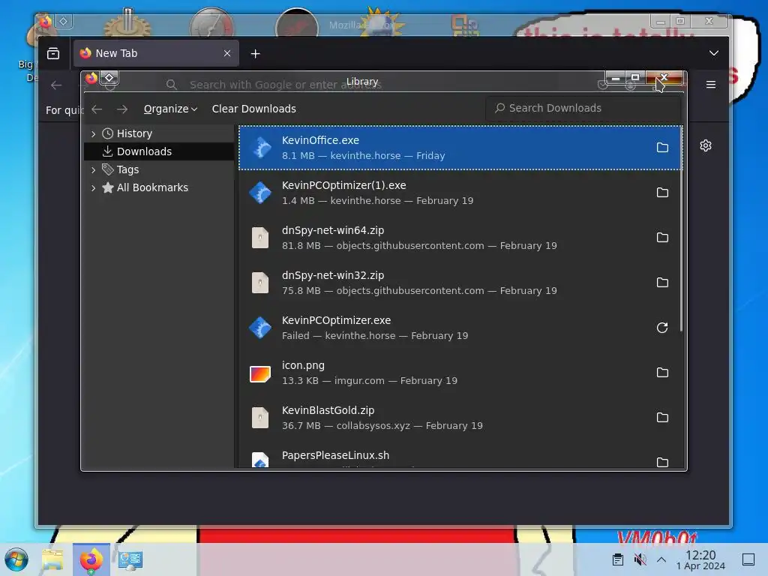Open the system settings taskbar icon
Screen dimensions: 768x576
(x=130, y=559)
